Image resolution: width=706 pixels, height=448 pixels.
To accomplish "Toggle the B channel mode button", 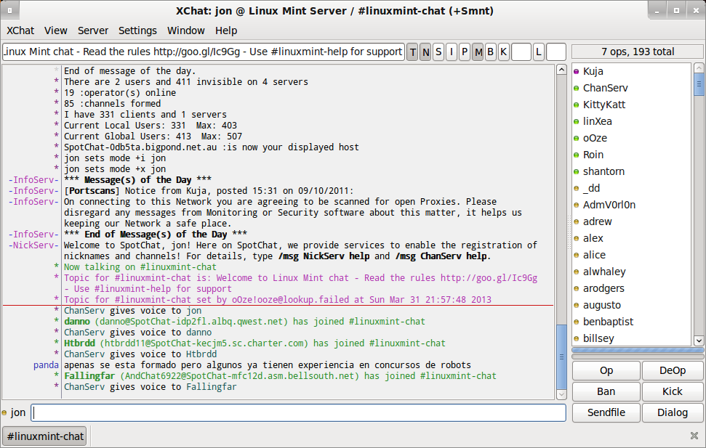I will (x=491, y=52).
